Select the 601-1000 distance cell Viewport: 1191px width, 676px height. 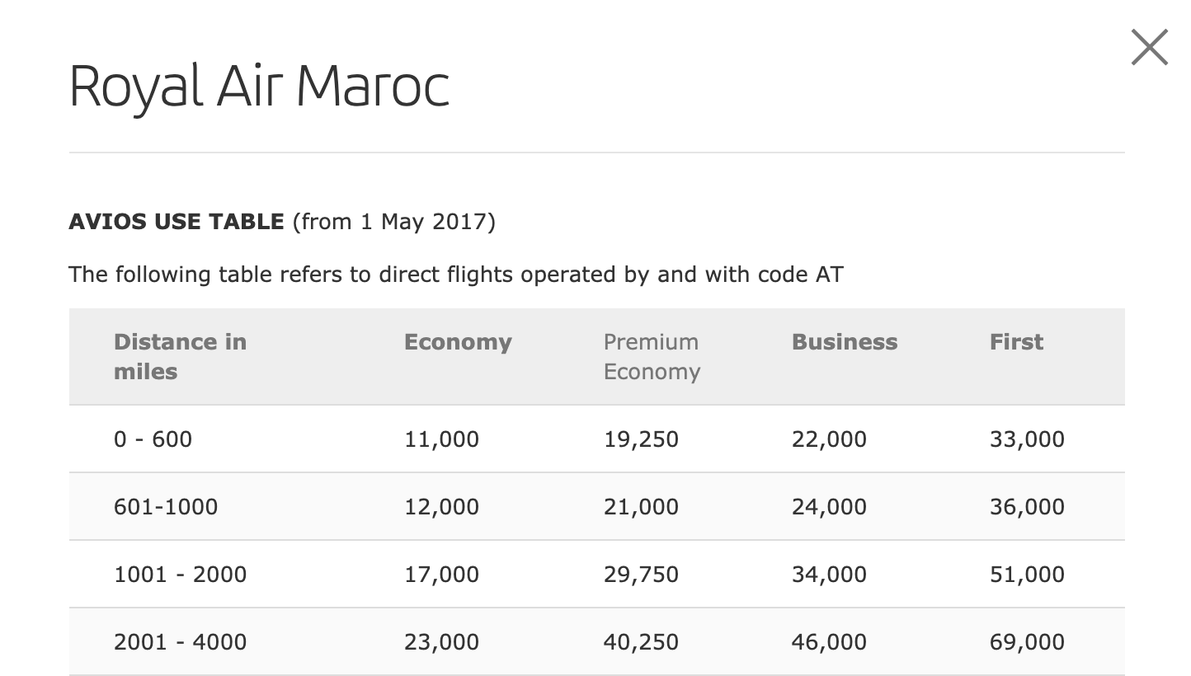click(x=166, y=506)
